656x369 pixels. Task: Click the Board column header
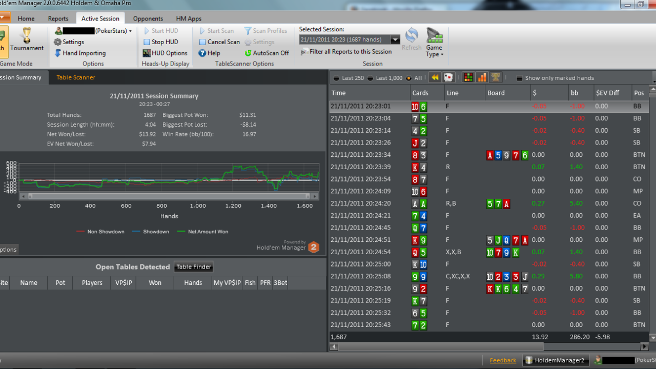[x=507, y=93]
